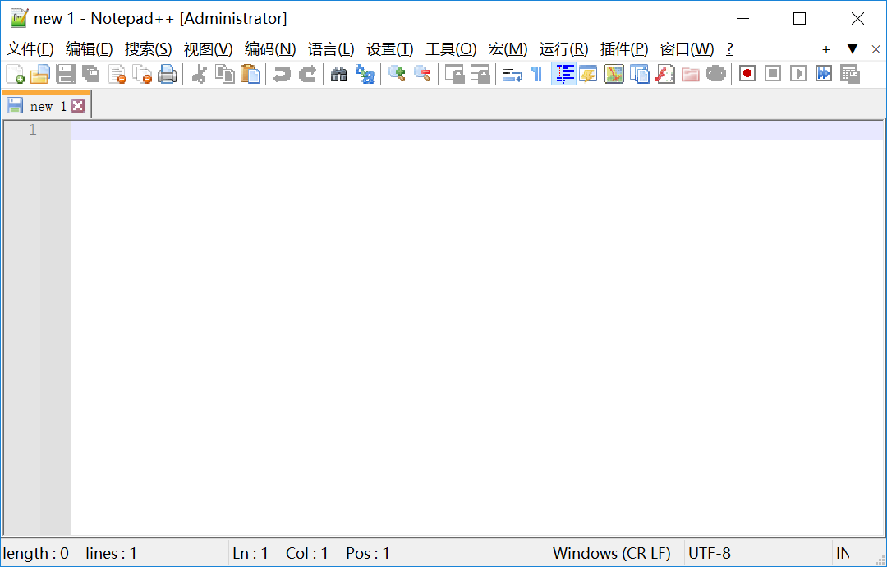
Task: Undo the last action via toolbar arrow
Action: [x=281, y=74]
